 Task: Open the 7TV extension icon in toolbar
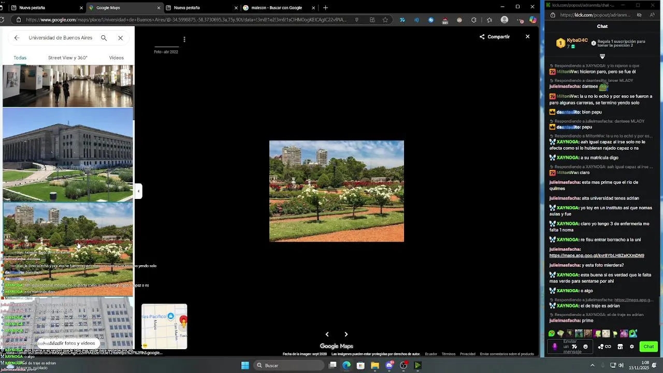click(402, 20)
